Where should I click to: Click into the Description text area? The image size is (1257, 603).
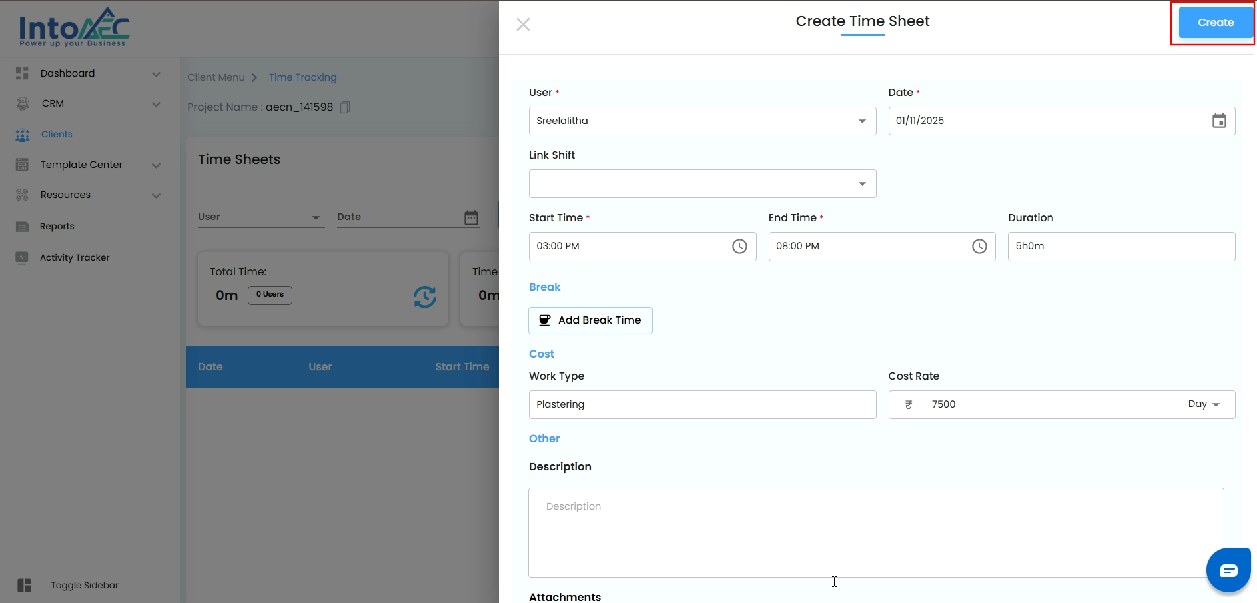875,532
